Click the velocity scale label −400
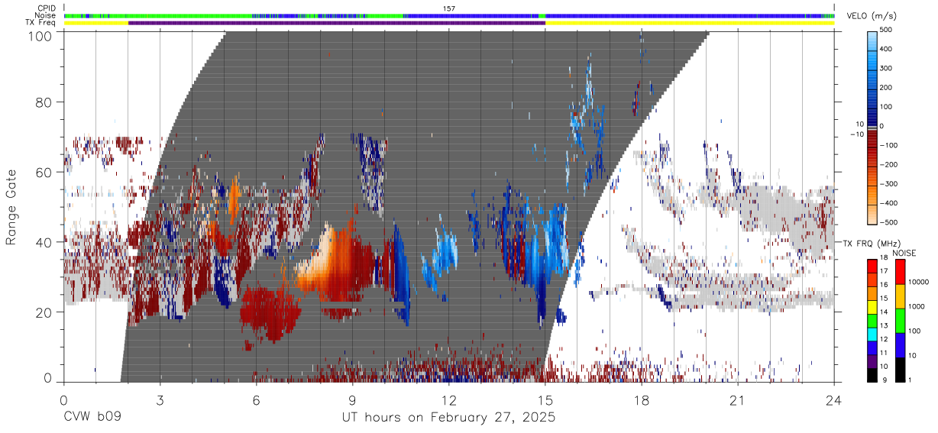This screenshot has height=433, width=938. [x=890, y=203]
